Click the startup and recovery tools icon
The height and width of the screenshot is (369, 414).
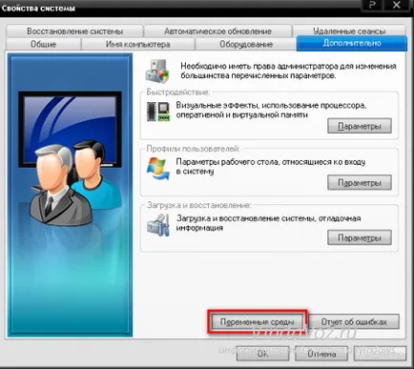158,225
